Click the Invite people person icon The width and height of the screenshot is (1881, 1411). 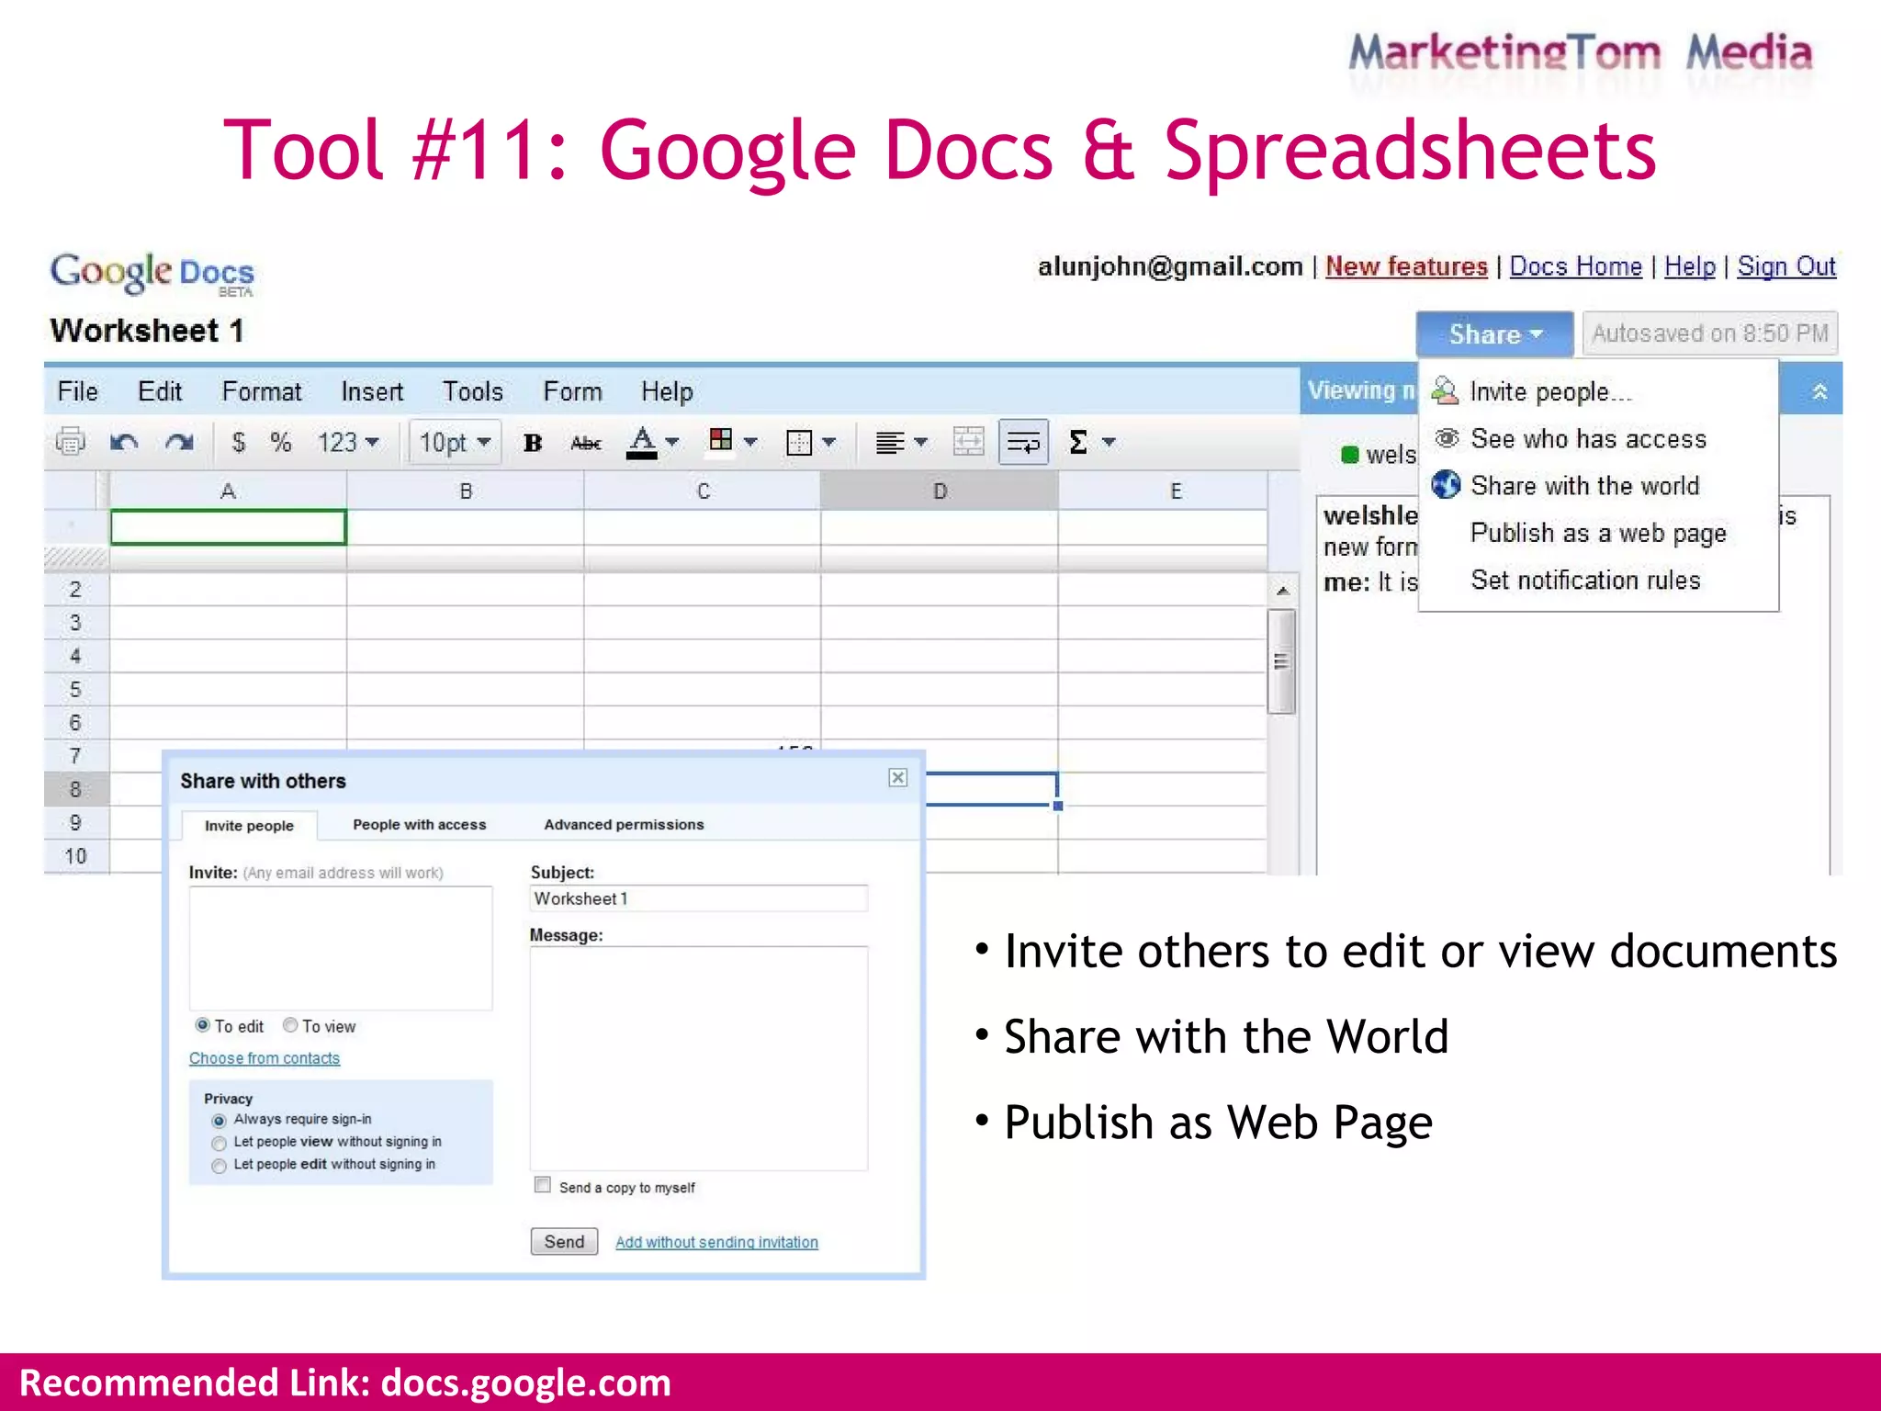click(x=1446, y=390)
